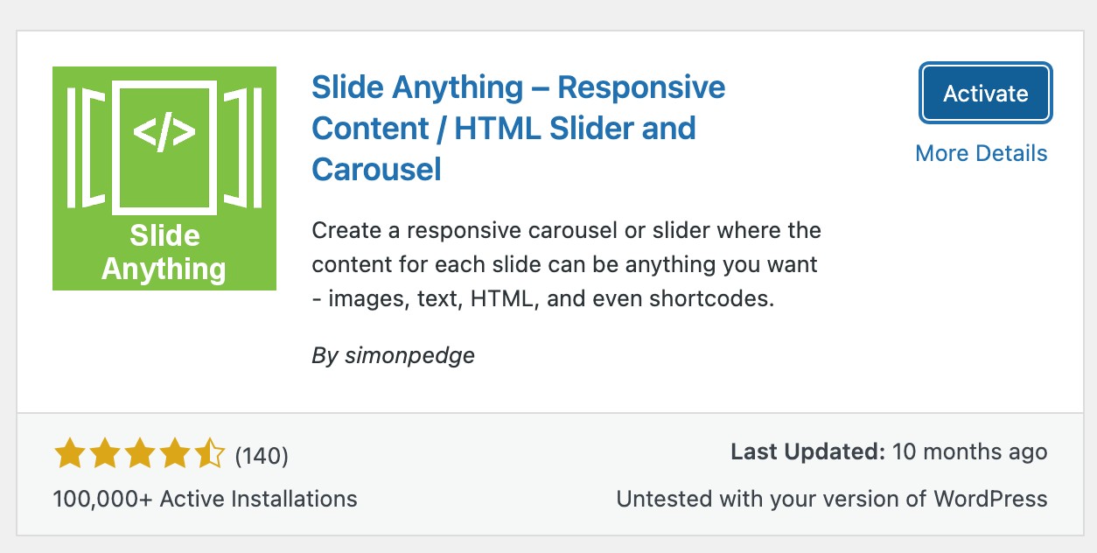This screenshot has height=553, width=1097.
Task: Open the Slide Anything plugin title link
Action: click(519, 128)
